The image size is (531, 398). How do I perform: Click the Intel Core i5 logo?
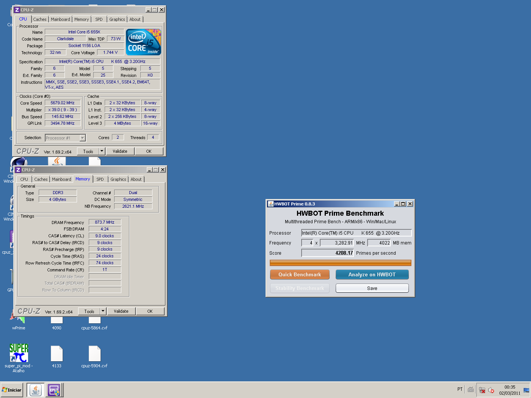(x=143, y=42)
